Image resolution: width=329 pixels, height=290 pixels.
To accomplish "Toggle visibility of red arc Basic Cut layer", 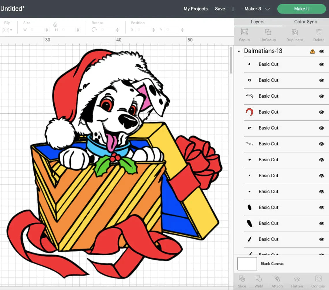I will [x=321, y=112].
